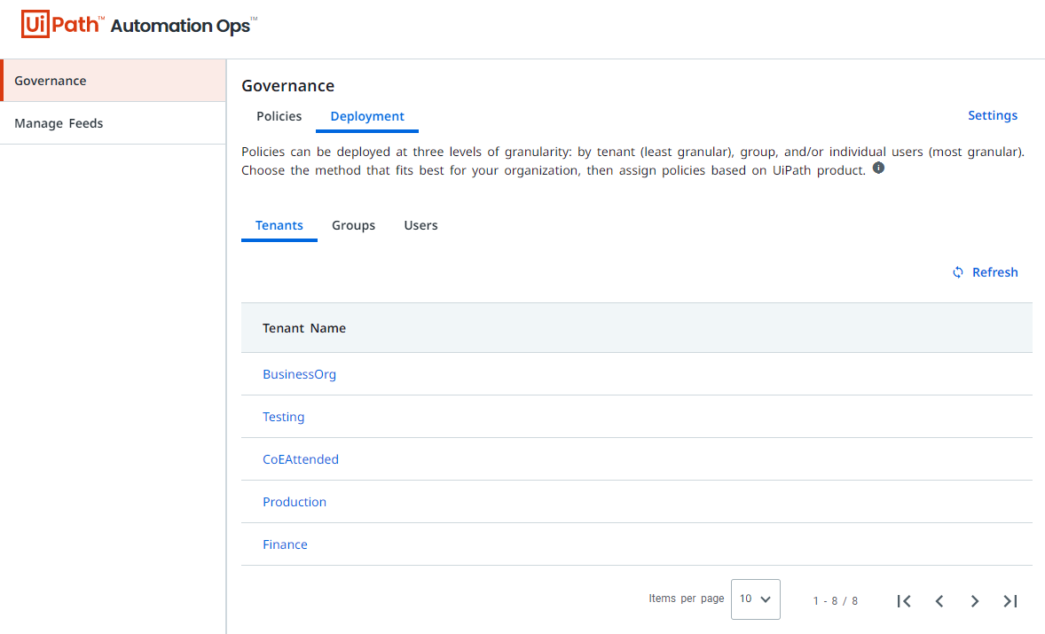Open Manage Feeds in the sidebar

[x=114, y=123]
